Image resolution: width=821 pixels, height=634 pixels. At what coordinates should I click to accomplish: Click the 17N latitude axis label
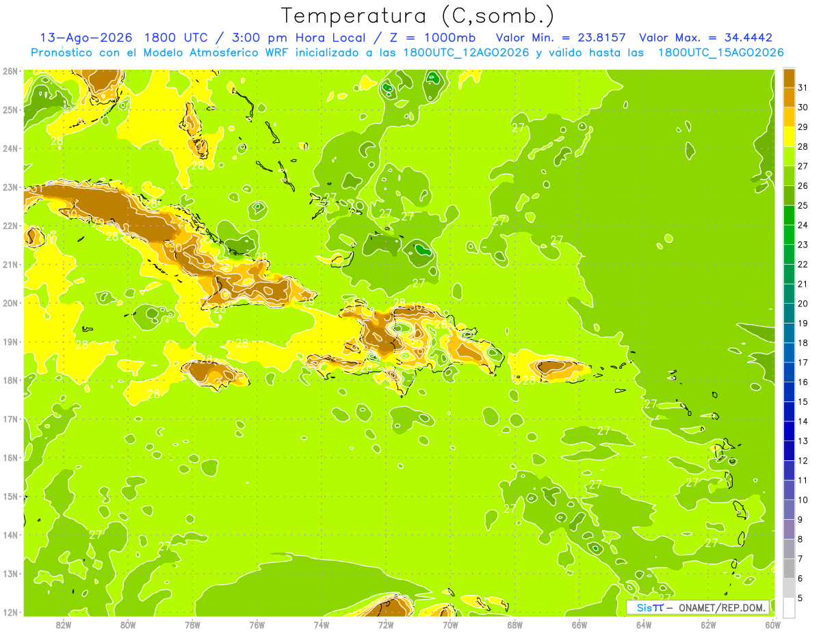(10, 419)
